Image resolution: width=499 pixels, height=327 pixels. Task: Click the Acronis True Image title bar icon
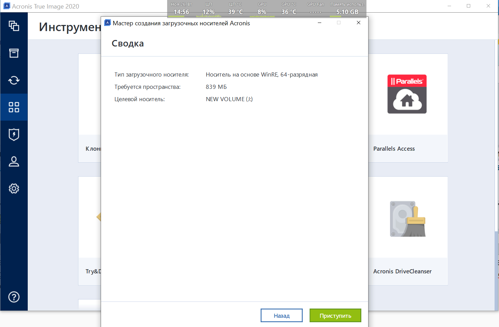(7, 6)
